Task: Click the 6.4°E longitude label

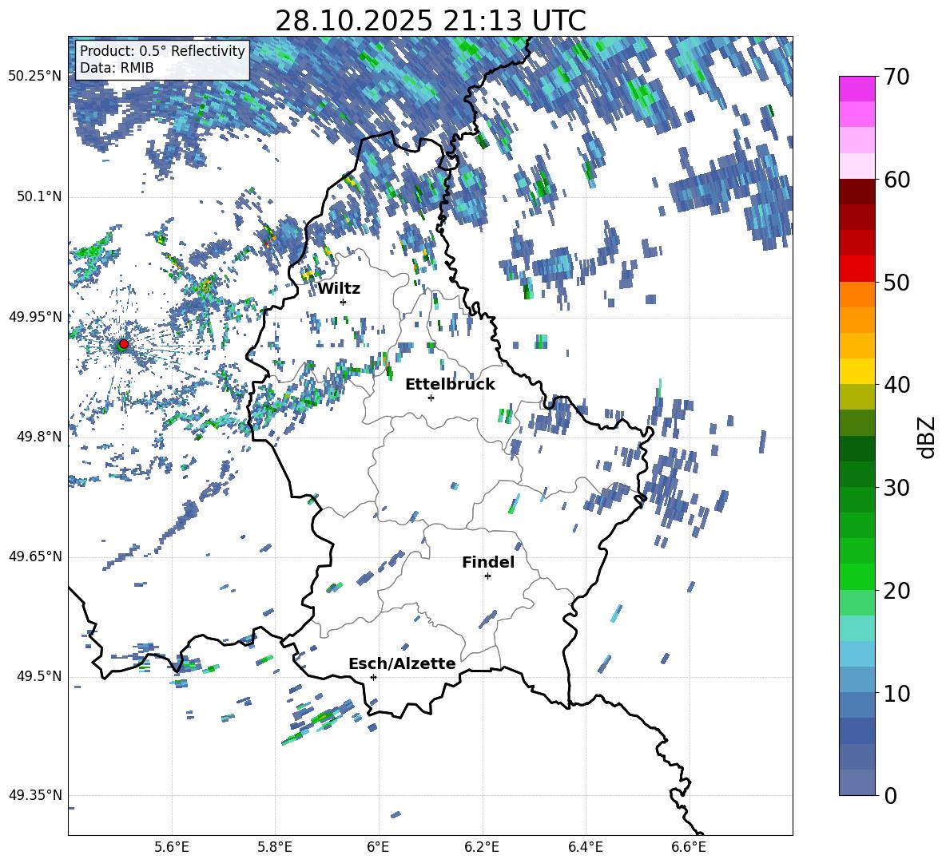Action: pos(585,847)
